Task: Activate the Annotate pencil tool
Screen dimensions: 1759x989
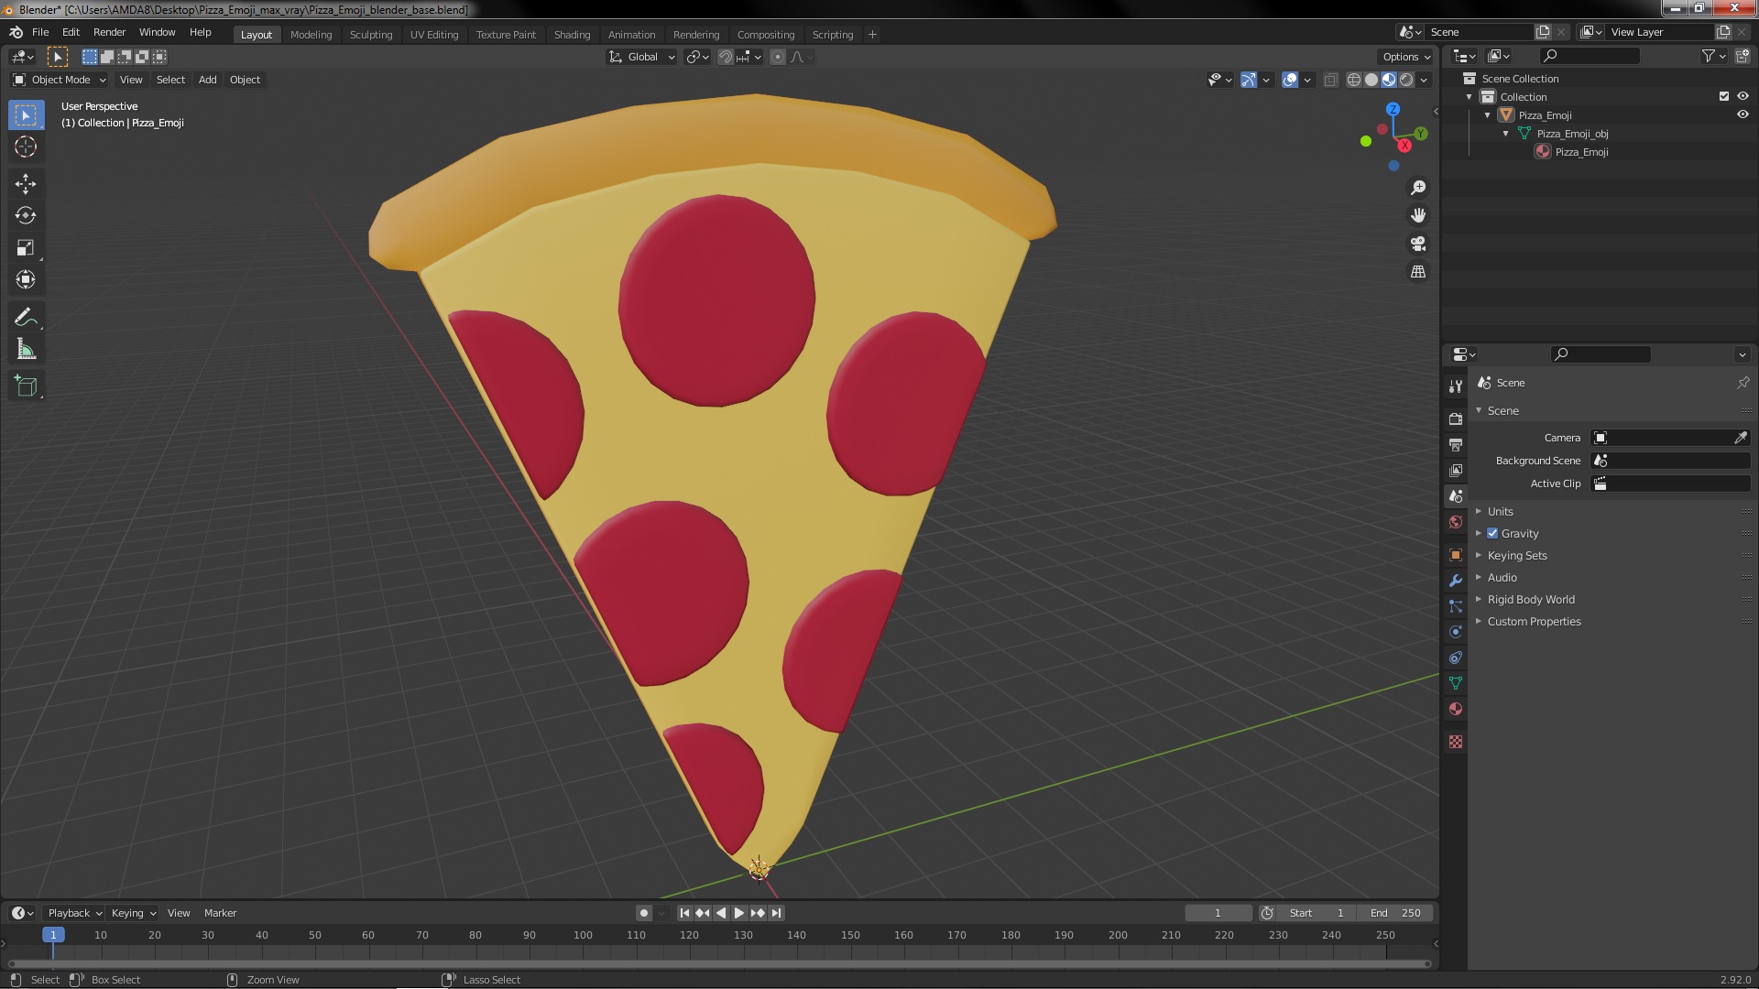Action: click(26, 317)
